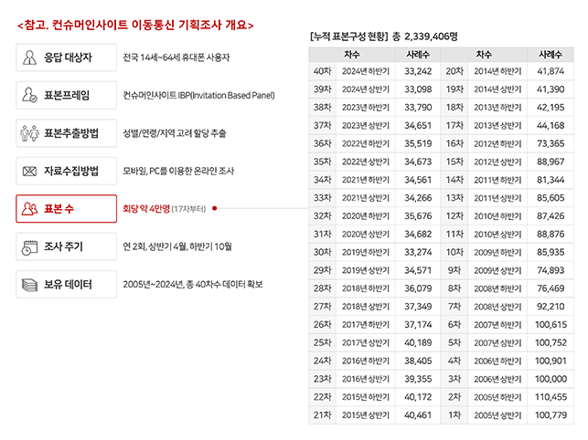Click the 33차 row cell
This screenshot has width=588, height=440.
323,198
